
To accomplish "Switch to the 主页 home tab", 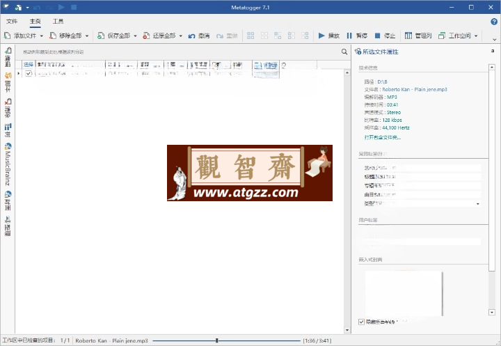I will click(x=35, y=21).
